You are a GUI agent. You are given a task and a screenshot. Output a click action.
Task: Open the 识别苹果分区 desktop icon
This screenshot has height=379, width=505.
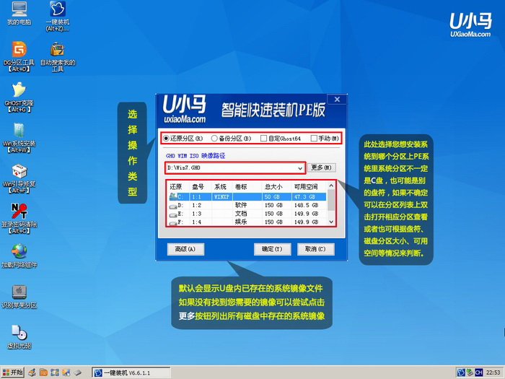click(19, 297)
